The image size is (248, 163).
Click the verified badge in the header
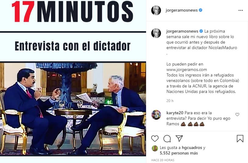(201, 10)
